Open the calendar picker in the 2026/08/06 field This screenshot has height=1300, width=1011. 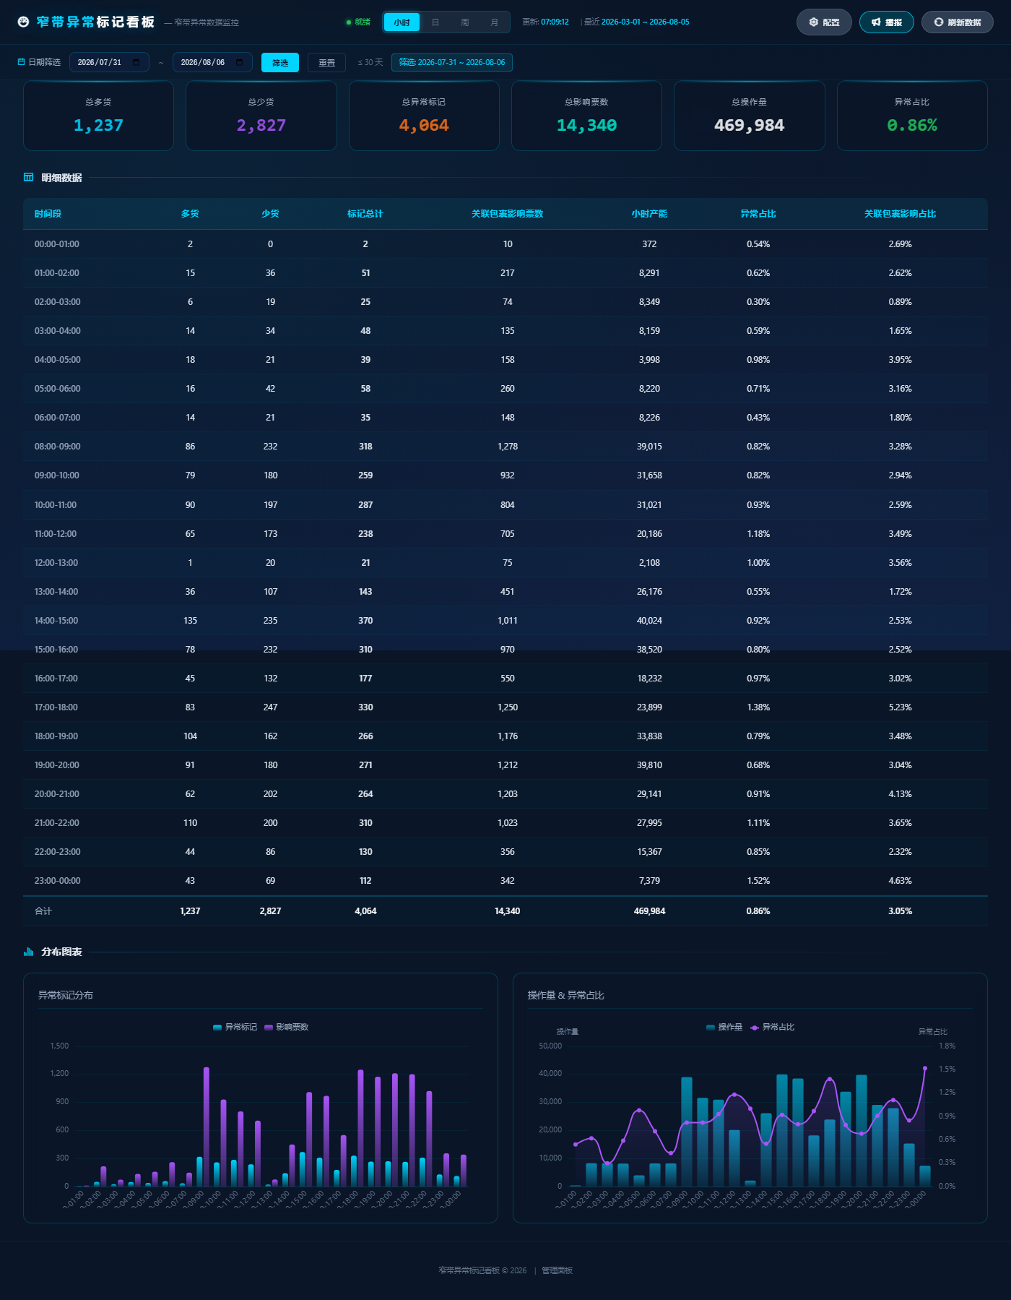(240, 62)
